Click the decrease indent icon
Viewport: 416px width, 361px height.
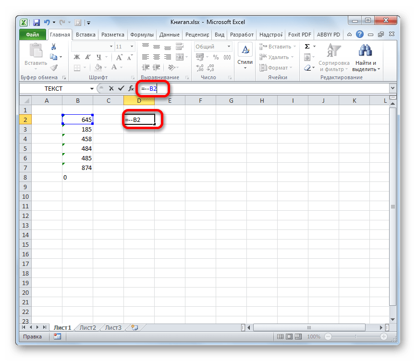click(x=146, y=68)
